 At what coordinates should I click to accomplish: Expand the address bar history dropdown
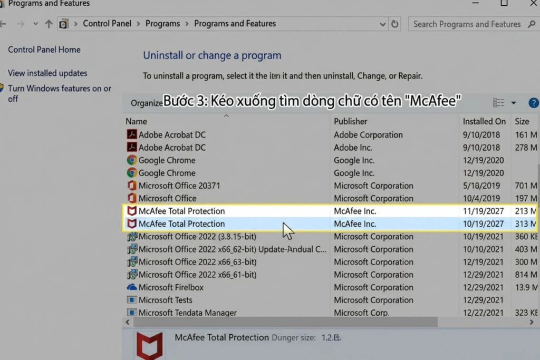[382, 24]
